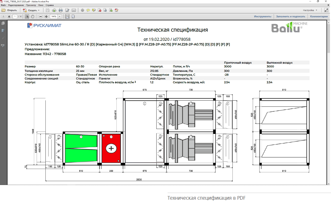Open the Заполнить и подписать pane

click(291, 16)
